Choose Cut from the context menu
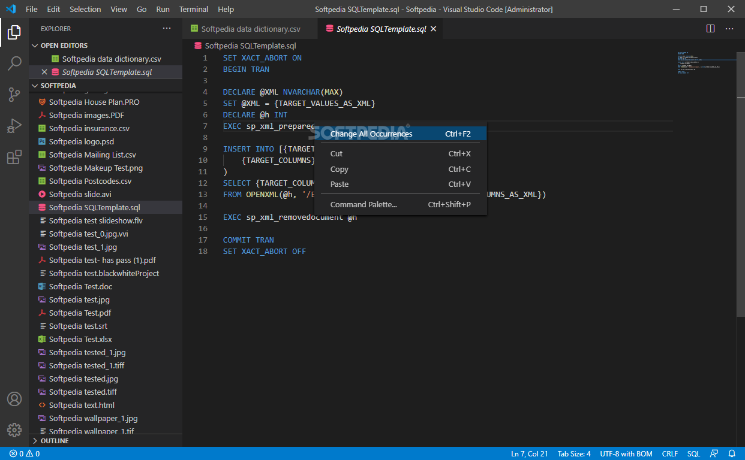This screenshot has height=460, width=745. coord(401,153)
